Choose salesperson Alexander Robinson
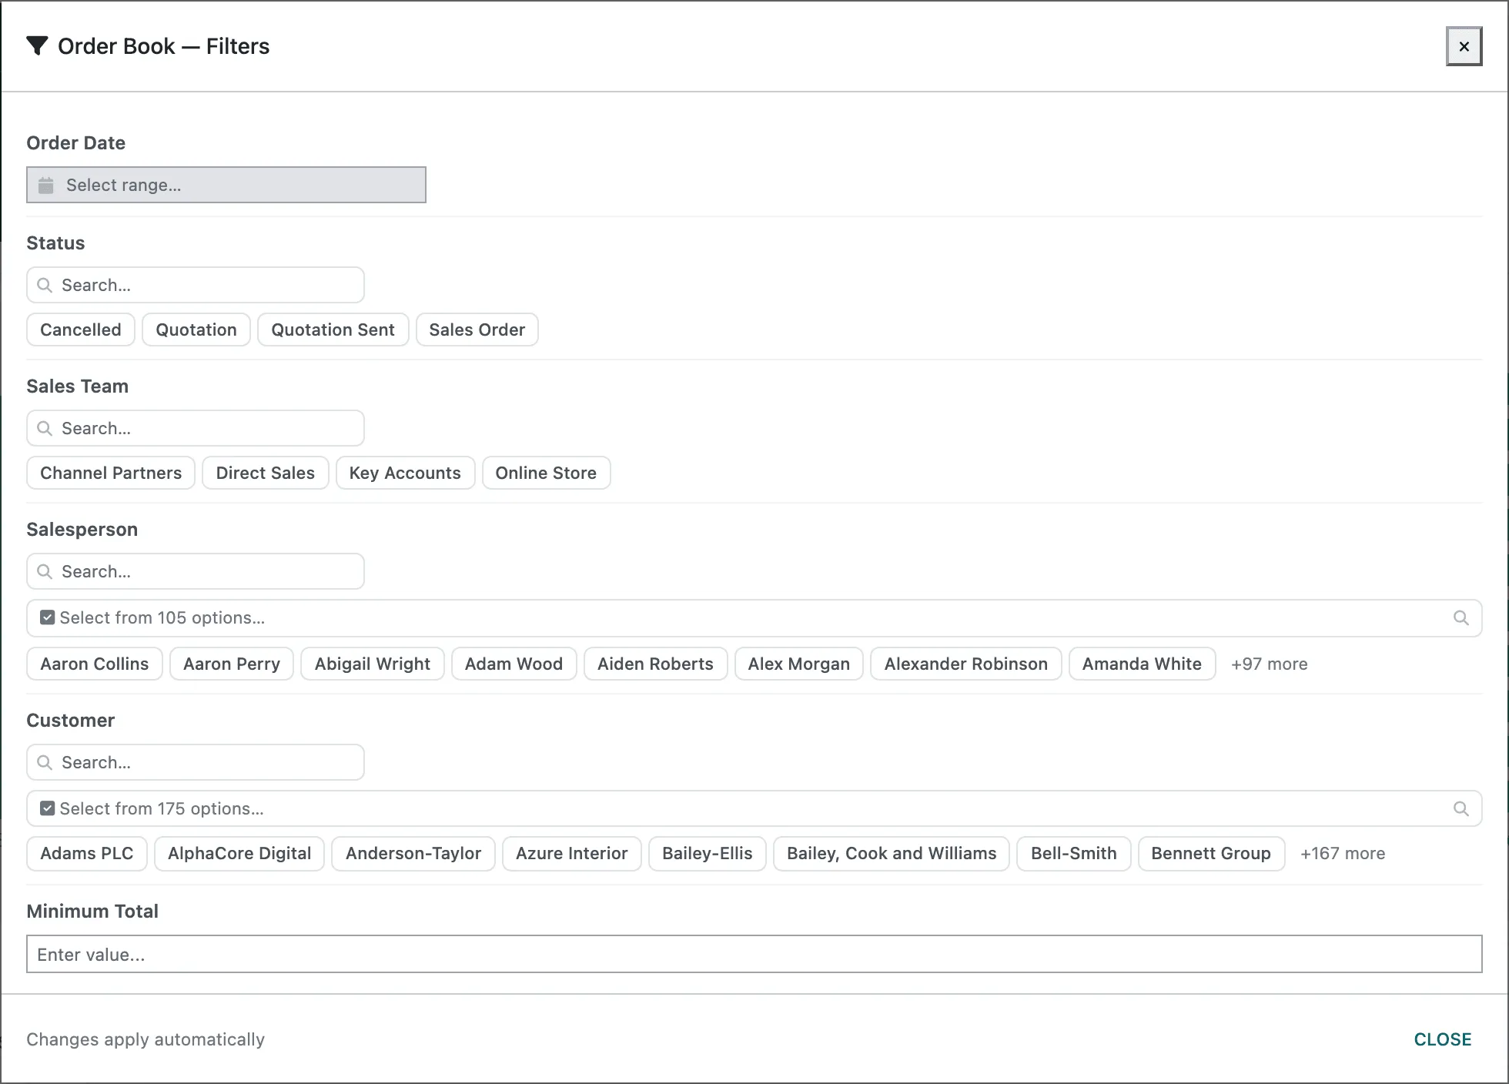The image size is (1509, 1084). [965, 664]
